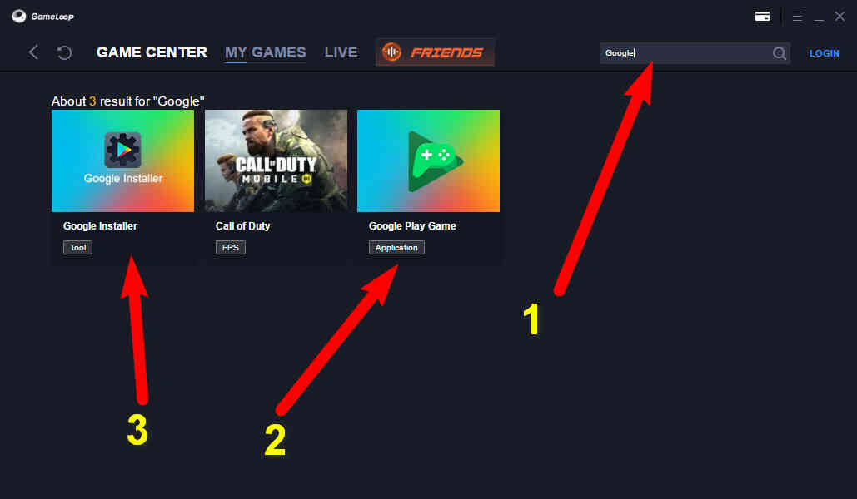Click the GameLoop logo icon
The image size is (857, 499).
click(19, 17)
